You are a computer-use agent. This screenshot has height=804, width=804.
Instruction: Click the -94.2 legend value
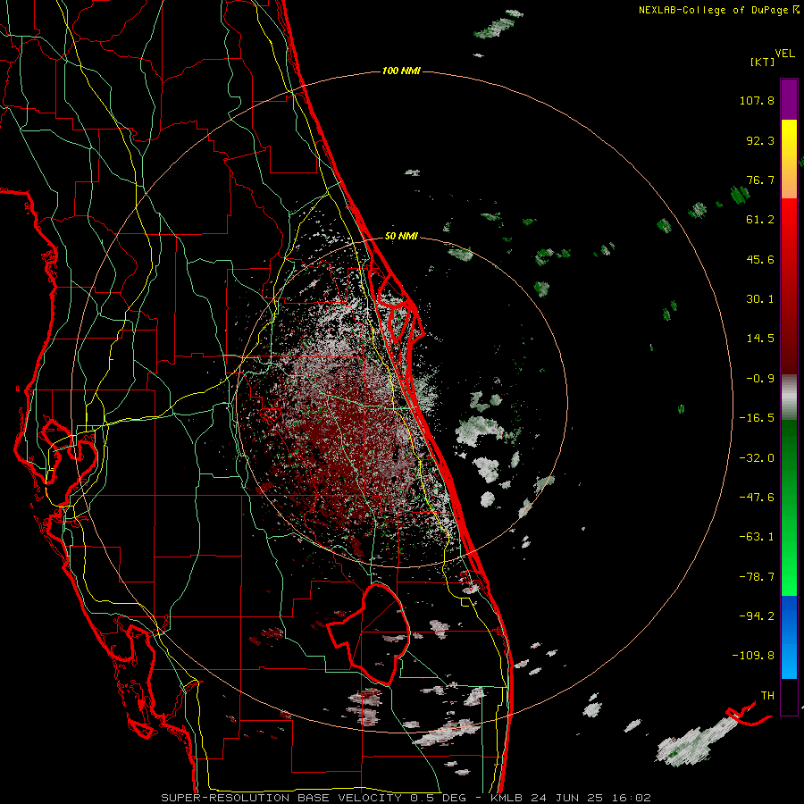757,616
